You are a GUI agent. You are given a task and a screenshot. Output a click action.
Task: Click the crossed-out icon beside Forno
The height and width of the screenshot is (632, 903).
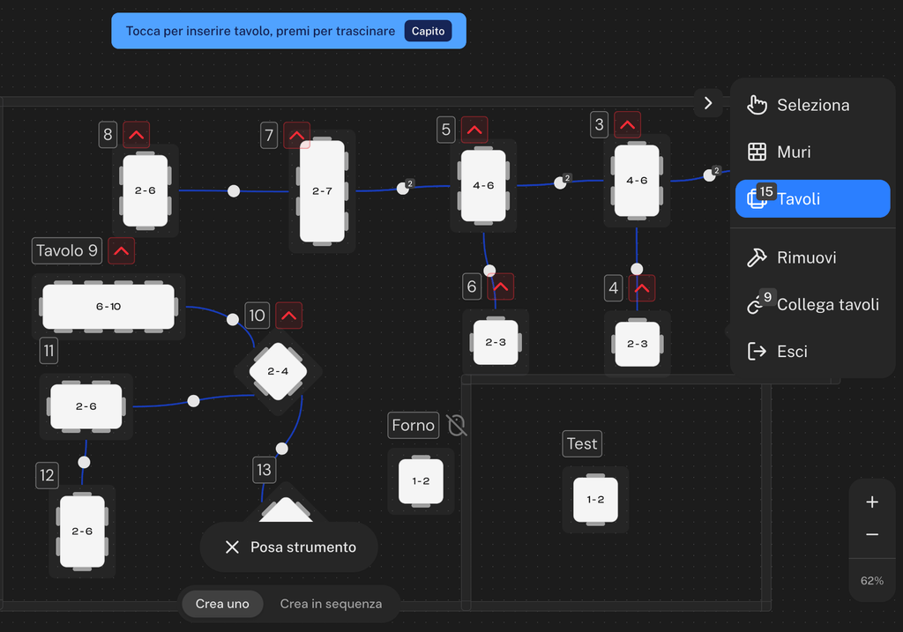click(457, 426)
